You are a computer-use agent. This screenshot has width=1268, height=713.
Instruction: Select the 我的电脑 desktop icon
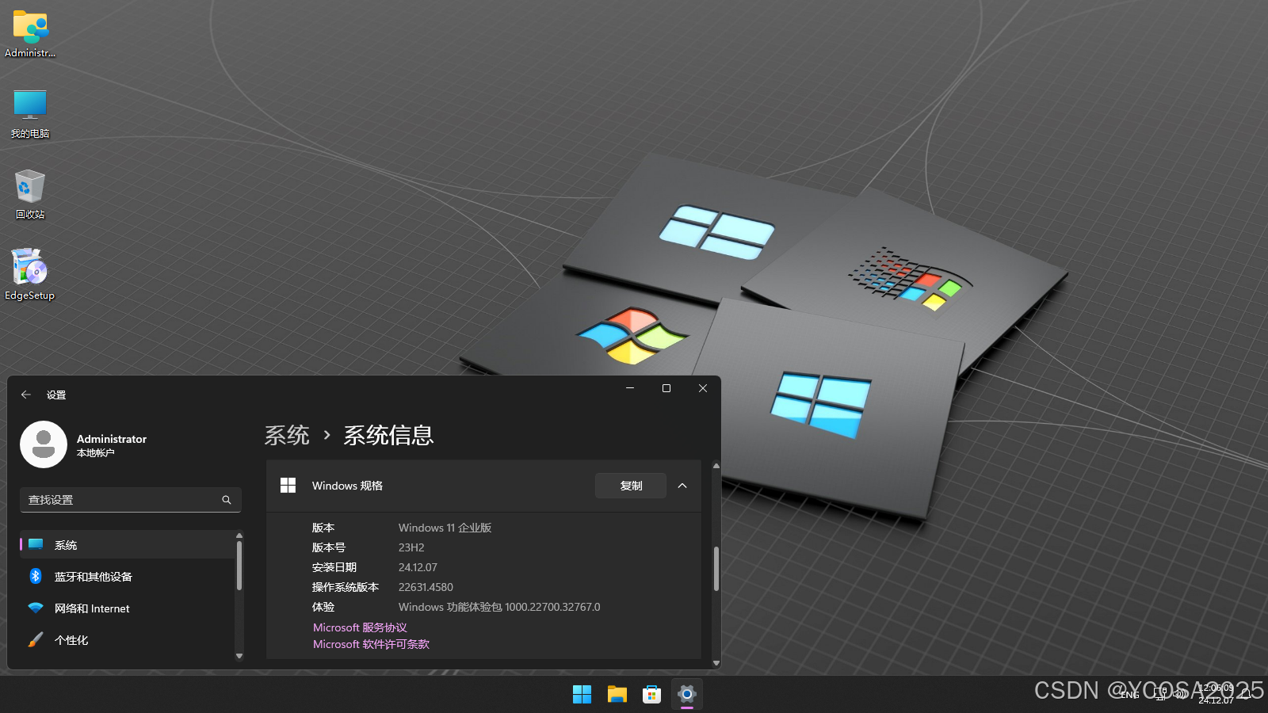click(30, 113)
